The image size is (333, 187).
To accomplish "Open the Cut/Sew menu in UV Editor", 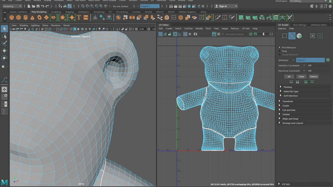I will point(188,29).
